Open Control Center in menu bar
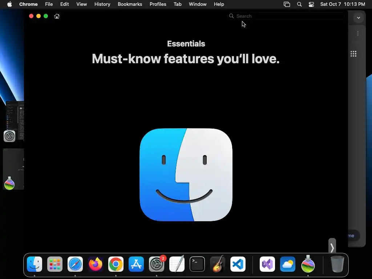 click(x=311, y=4)
